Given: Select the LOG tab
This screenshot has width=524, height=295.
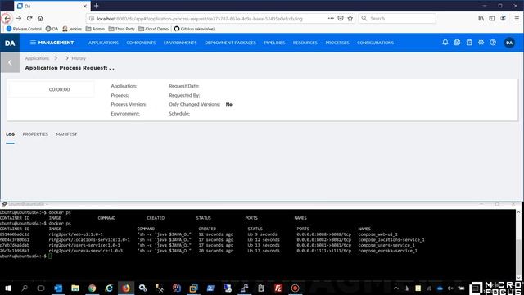Looking at the screenshot, I should pyautogui.click(x=10, y=134).
